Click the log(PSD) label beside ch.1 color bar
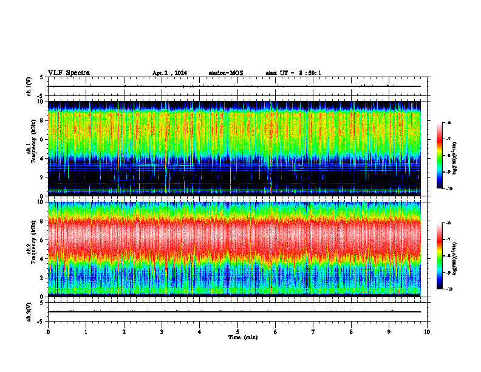 click(455, 159)
